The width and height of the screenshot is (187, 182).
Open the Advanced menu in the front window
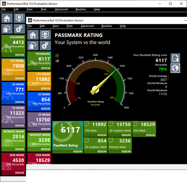[x=87, y=26]
